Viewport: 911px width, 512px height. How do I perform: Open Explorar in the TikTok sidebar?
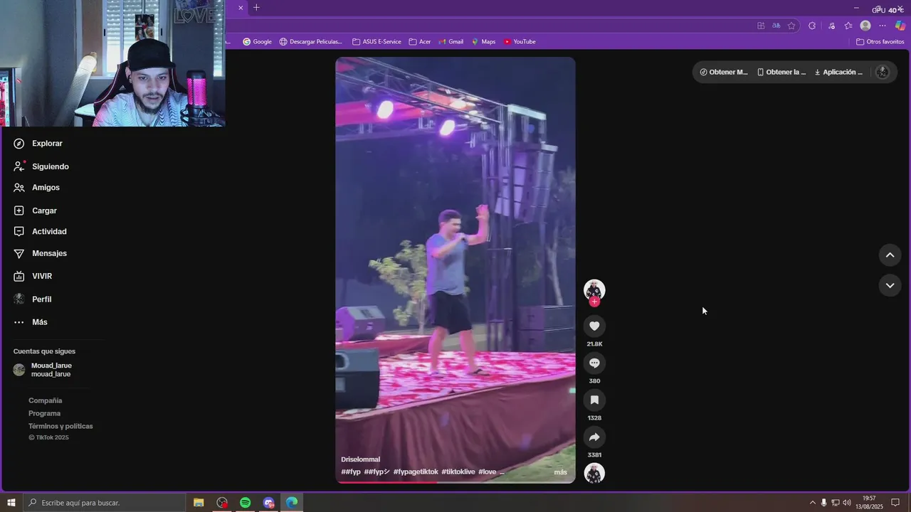point(38,144)
